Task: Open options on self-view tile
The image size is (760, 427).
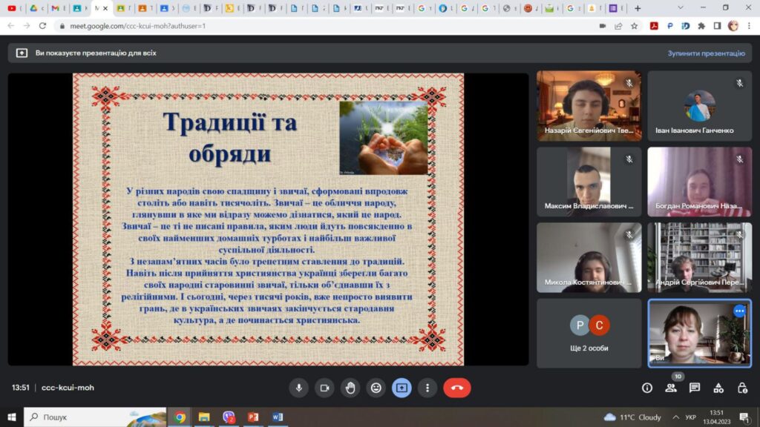Action: [739, 311]
